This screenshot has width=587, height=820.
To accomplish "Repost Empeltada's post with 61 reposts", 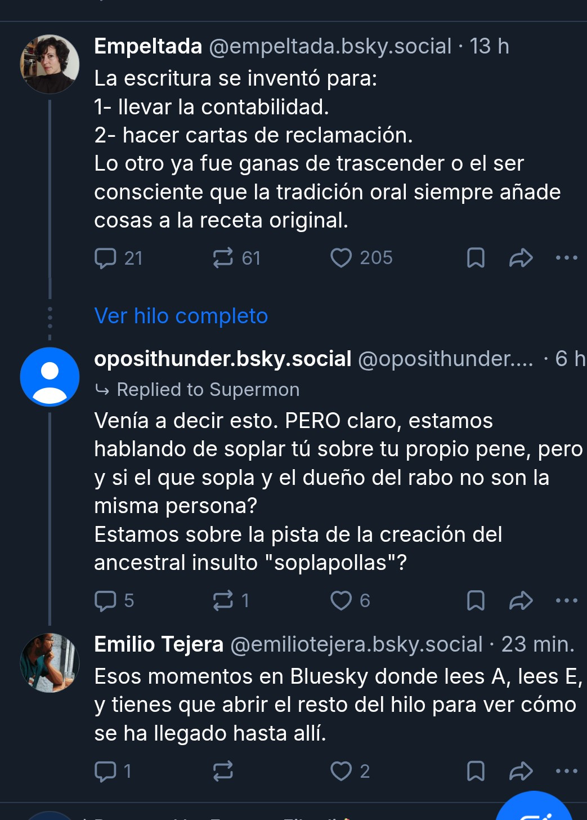I will (x=223, y=258).
